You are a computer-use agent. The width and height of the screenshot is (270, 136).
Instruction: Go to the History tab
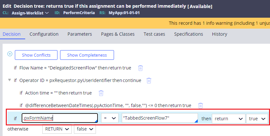point(220,34)
